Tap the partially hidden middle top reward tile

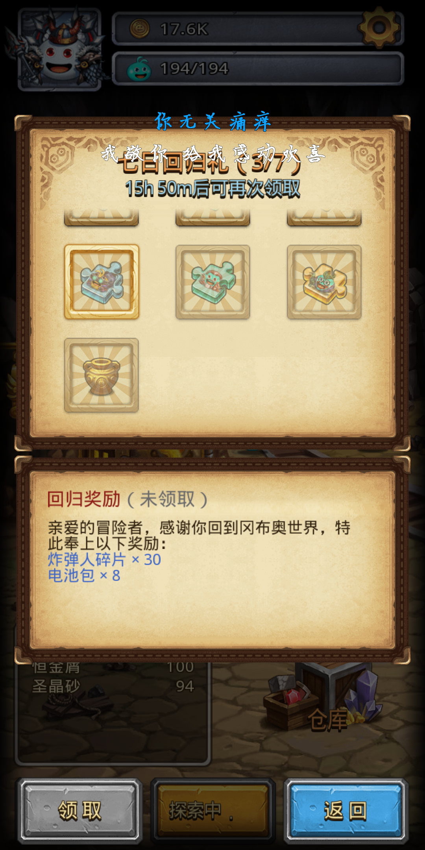pyautogui.click(x=213, y=218)
